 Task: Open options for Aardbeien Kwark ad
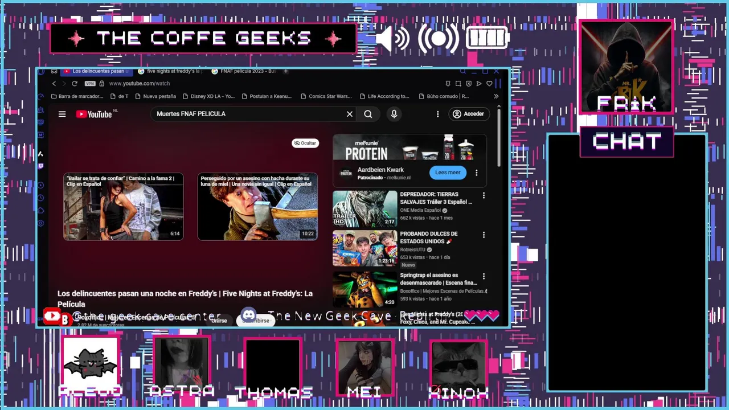coord(477,173)
